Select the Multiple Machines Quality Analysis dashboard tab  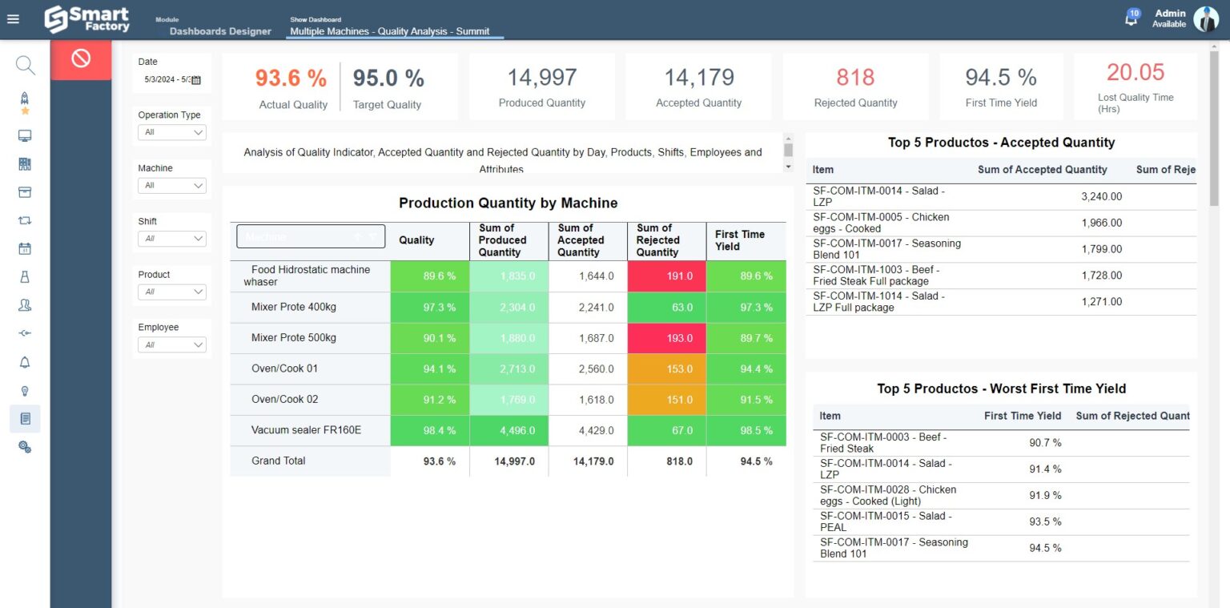pyautogui.click(x=394, y=31)
